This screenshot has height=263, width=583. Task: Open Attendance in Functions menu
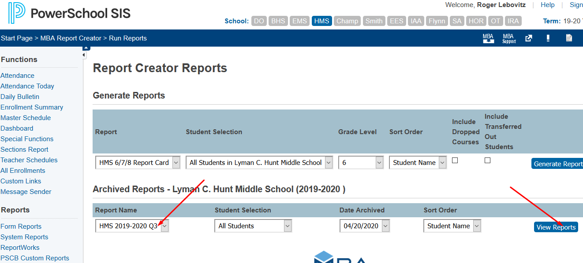17,76
